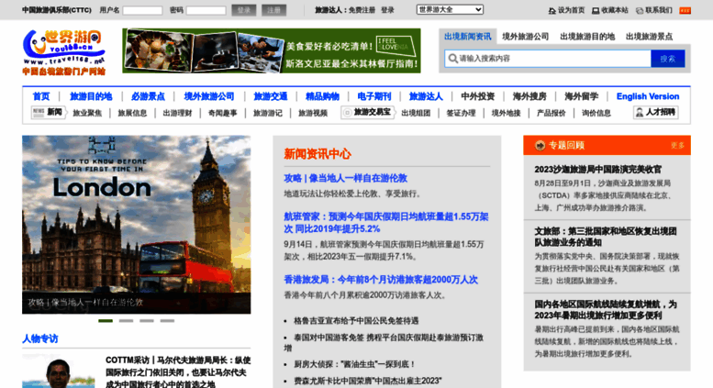Click 更多 in 专题回顾 header
Image resolution: width=713 pixels, height=388 pixels.
point(677,146)
